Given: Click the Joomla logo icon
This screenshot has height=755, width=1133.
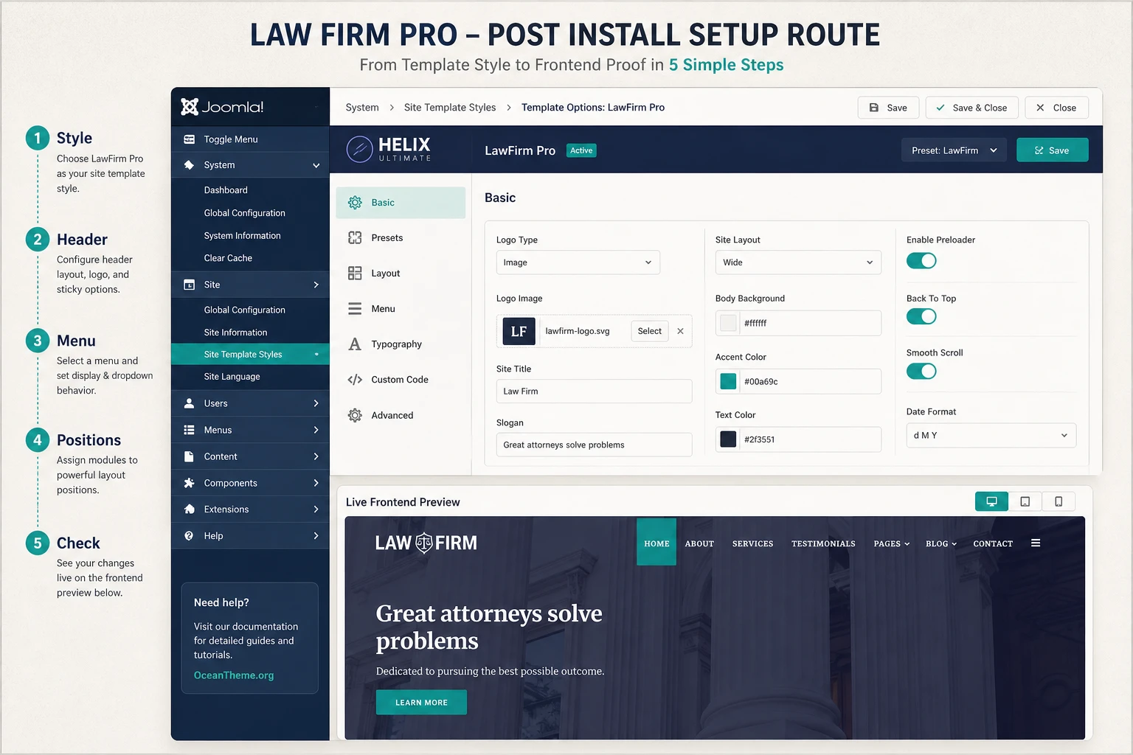Looking at the screenshot, I should pos(190,107).
